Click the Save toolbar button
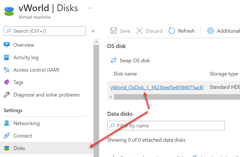The width and height of the screenshot is (240, 157). (120, 31)
